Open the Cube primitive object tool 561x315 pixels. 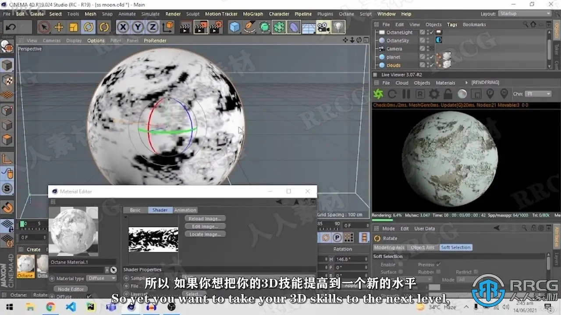235,27
